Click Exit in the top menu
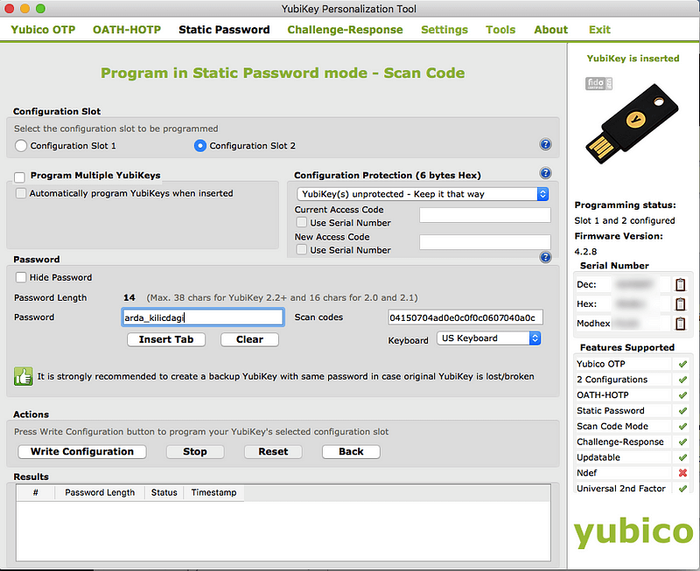The height and width of the screenshot is (571, 700). (x=599, y=30)
